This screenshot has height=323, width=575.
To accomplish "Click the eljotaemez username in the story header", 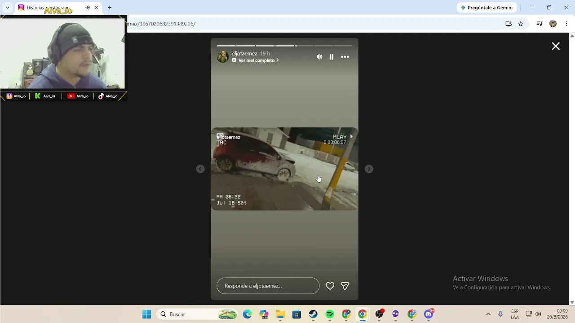I will 244,53.
